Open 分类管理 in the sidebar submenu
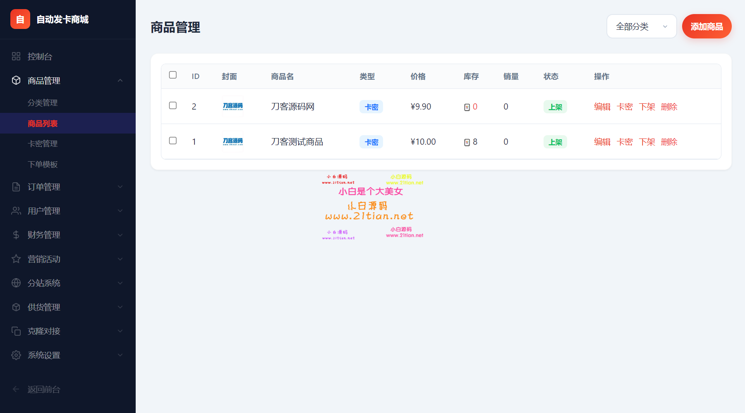 click(x=43, y=103)
